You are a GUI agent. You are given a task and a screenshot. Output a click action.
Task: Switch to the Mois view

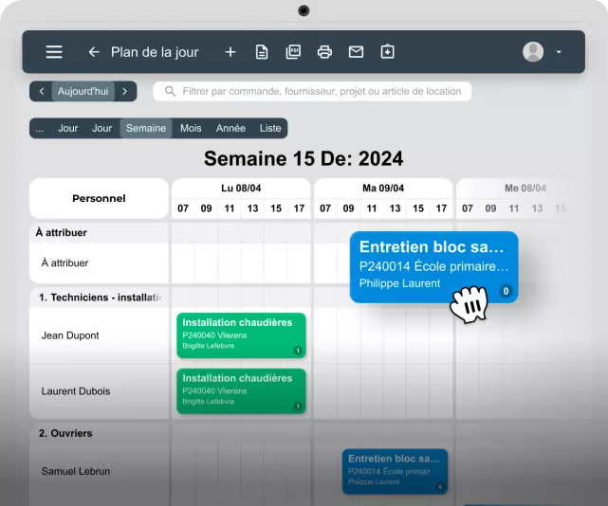191,128
